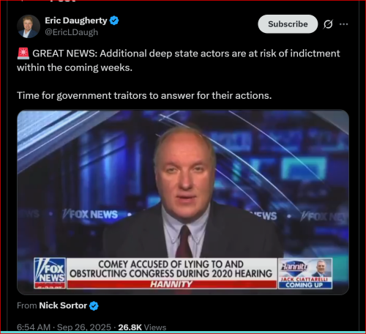366x334 pixels.
Task: Click the Comey headline banner in video
Action: point(172,269)
